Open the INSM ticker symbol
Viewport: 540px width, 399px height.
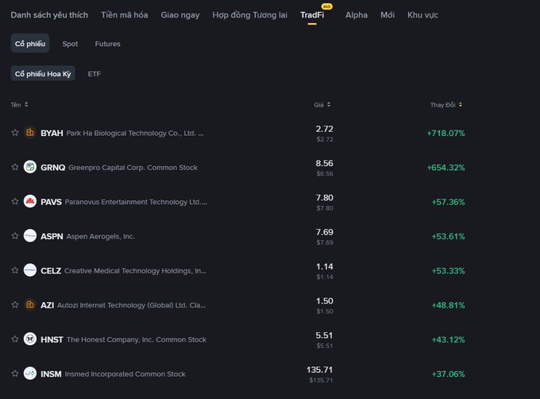tap(51, 374)
